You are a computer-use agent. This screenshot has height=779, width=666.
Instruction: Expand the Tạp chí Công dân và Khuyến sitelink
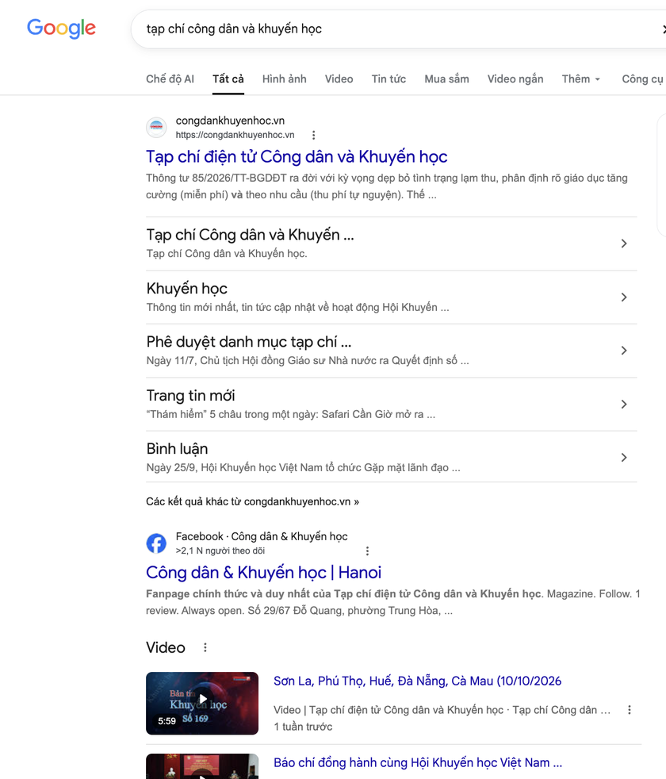[624, 244]
